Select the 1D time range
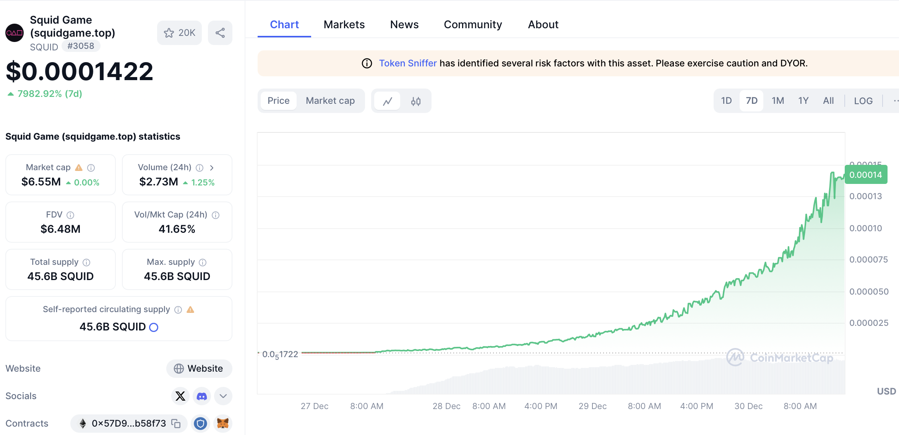The width and height of the screenshot is (899, 435). pyautogui.click(x=726, y=101)
